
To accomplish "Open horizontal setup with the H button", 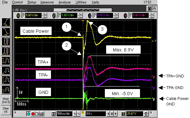I will click(x=53, y=114).
